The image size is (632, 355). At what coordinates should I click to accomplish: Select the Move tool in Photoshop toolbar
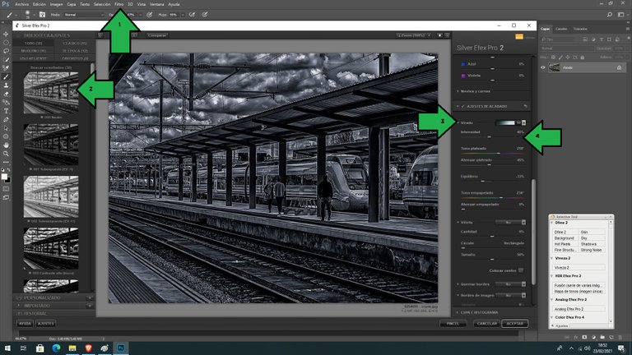point(6,34)
